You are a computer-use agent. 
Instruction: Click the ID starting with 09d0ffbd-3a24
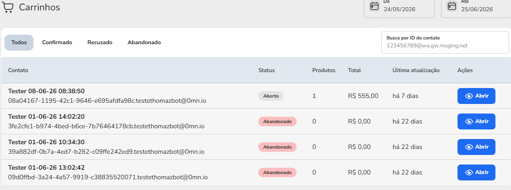(108, 177)
